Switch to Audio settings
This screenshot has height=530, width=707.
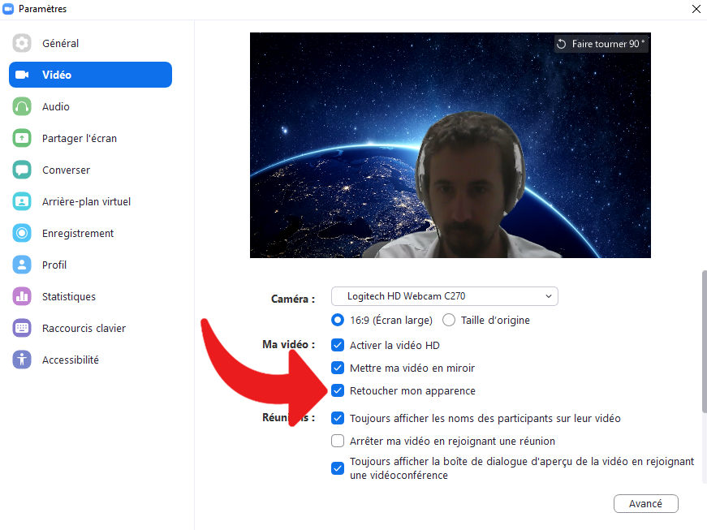tap(56, 107)
